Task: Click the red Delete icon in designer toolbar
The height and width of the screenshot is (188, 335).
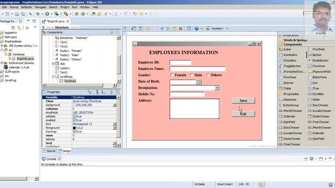Action: point(181,28)
